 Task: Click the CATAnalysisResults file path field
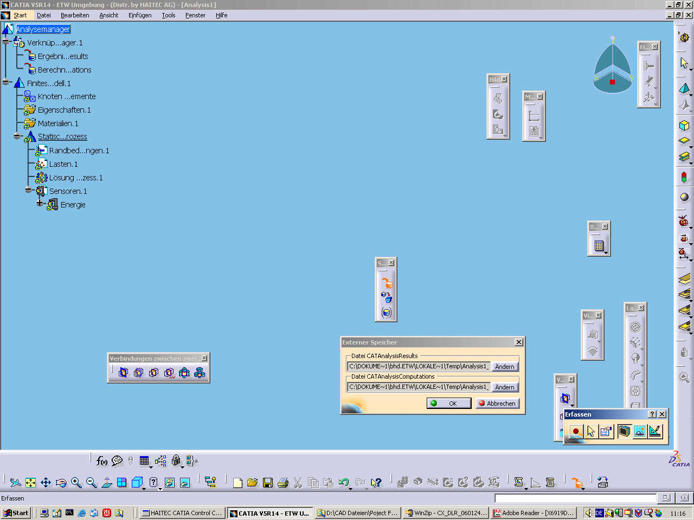(x=418, y=367)
